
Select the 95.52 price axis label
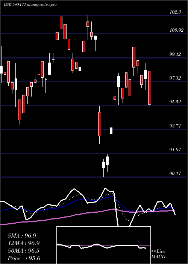pyautogui.click(x=175, y=102)
